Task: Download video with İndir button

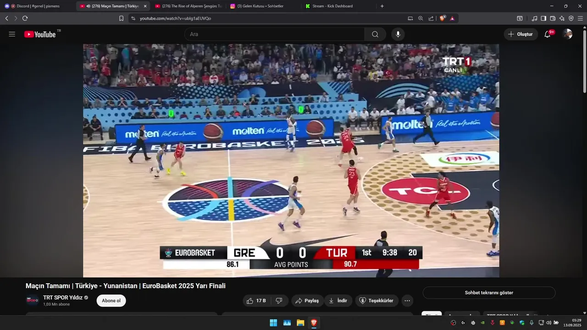Action: pyautogui.click(x=338, y=301)
